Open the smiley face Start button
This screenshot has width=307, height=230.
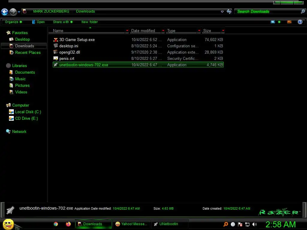point(8,224)
